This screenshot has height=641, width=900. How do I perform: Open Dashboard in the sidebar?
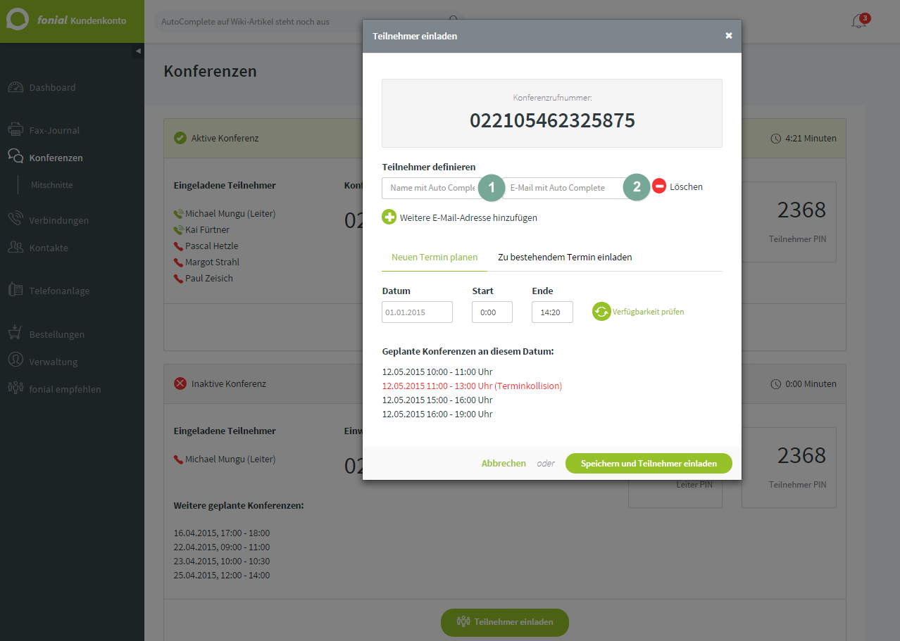[52, 87]
